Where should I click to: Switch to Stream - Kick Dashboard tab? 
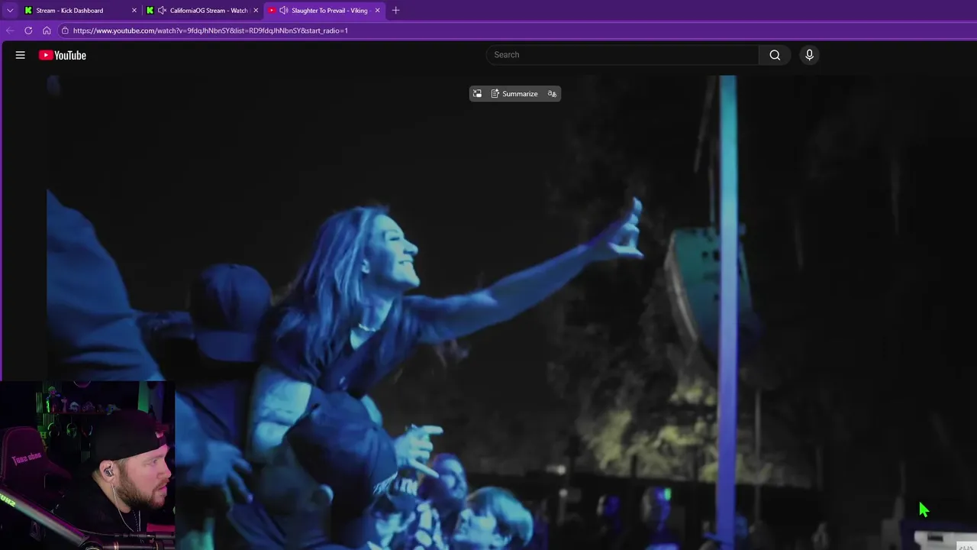tap(81, 11)
